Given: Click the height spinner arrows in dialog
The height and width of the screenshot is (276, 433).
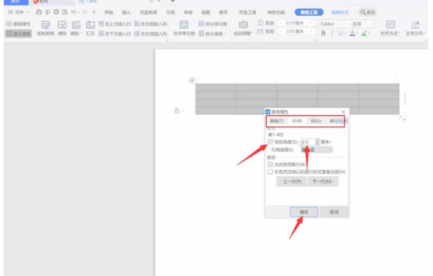Looking at the screenshot, I should [317, 142].
